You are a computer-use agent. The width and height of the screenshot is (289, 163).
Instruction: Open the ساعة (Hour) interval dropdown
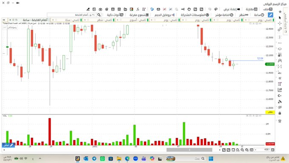coord(259,15)
